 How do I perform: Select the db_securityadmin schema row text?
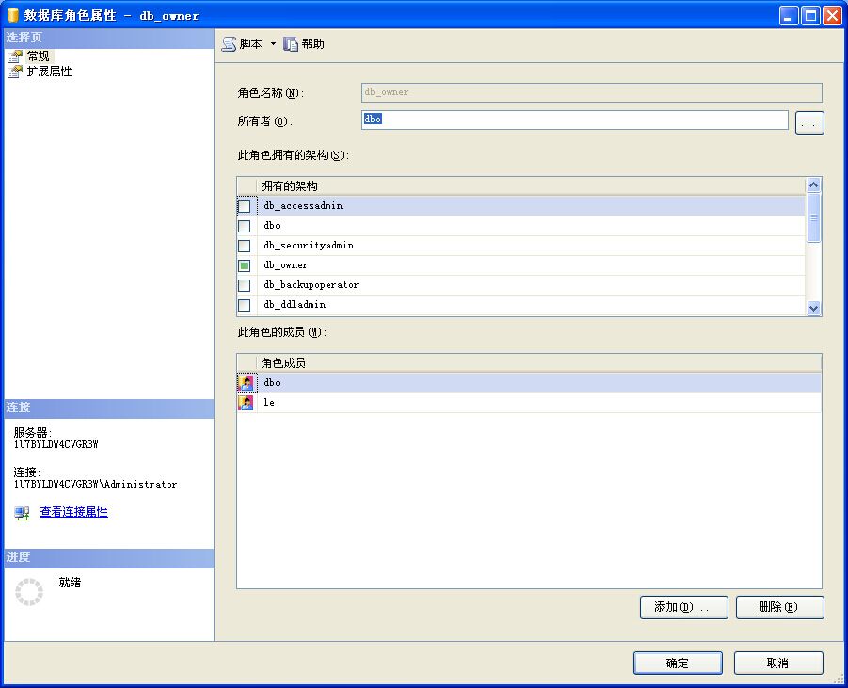point(309,246)
